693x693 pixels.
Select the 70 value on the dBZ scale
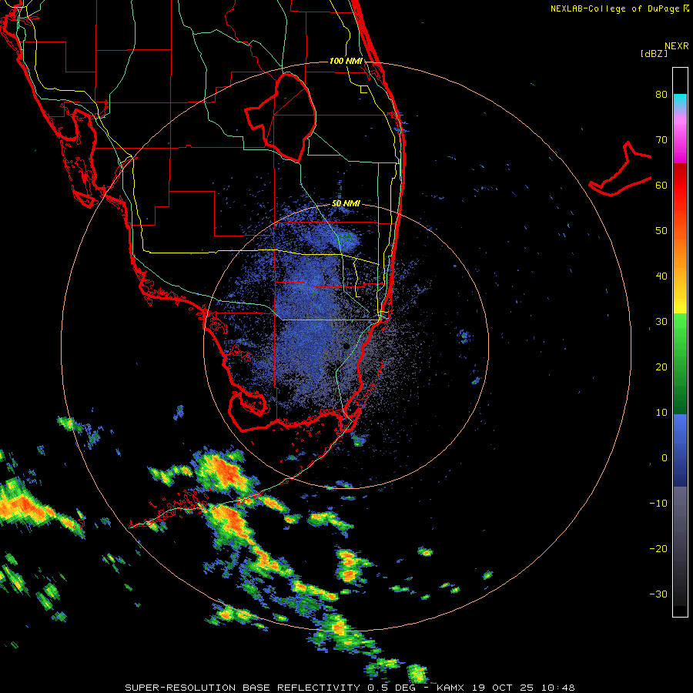pyautogui.click(x=661, y=140)
